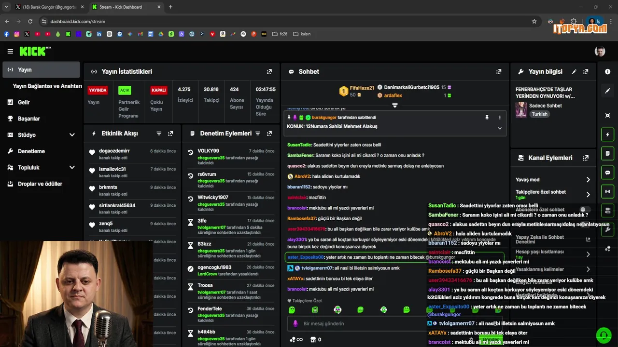
Task: Click the Kick logo
Action: click(35, 51)
